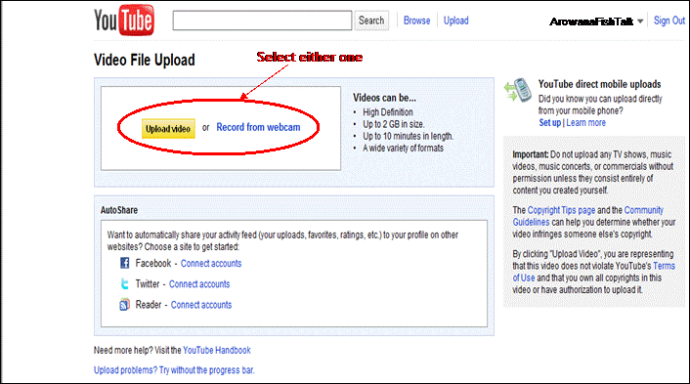Screen dimensions: 690x384
Task: Open the Terms of Use link
Action: click(x=664, y=266)
